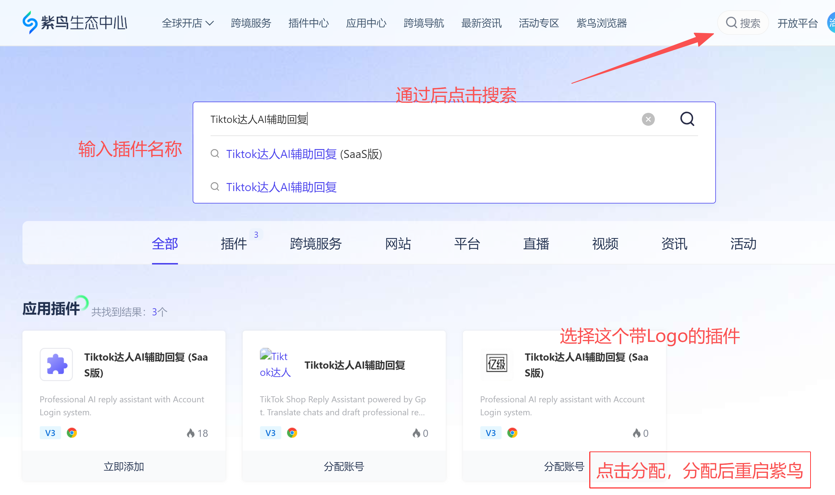
Task: Click the 立即添加 button
Action: coord(124,466)
